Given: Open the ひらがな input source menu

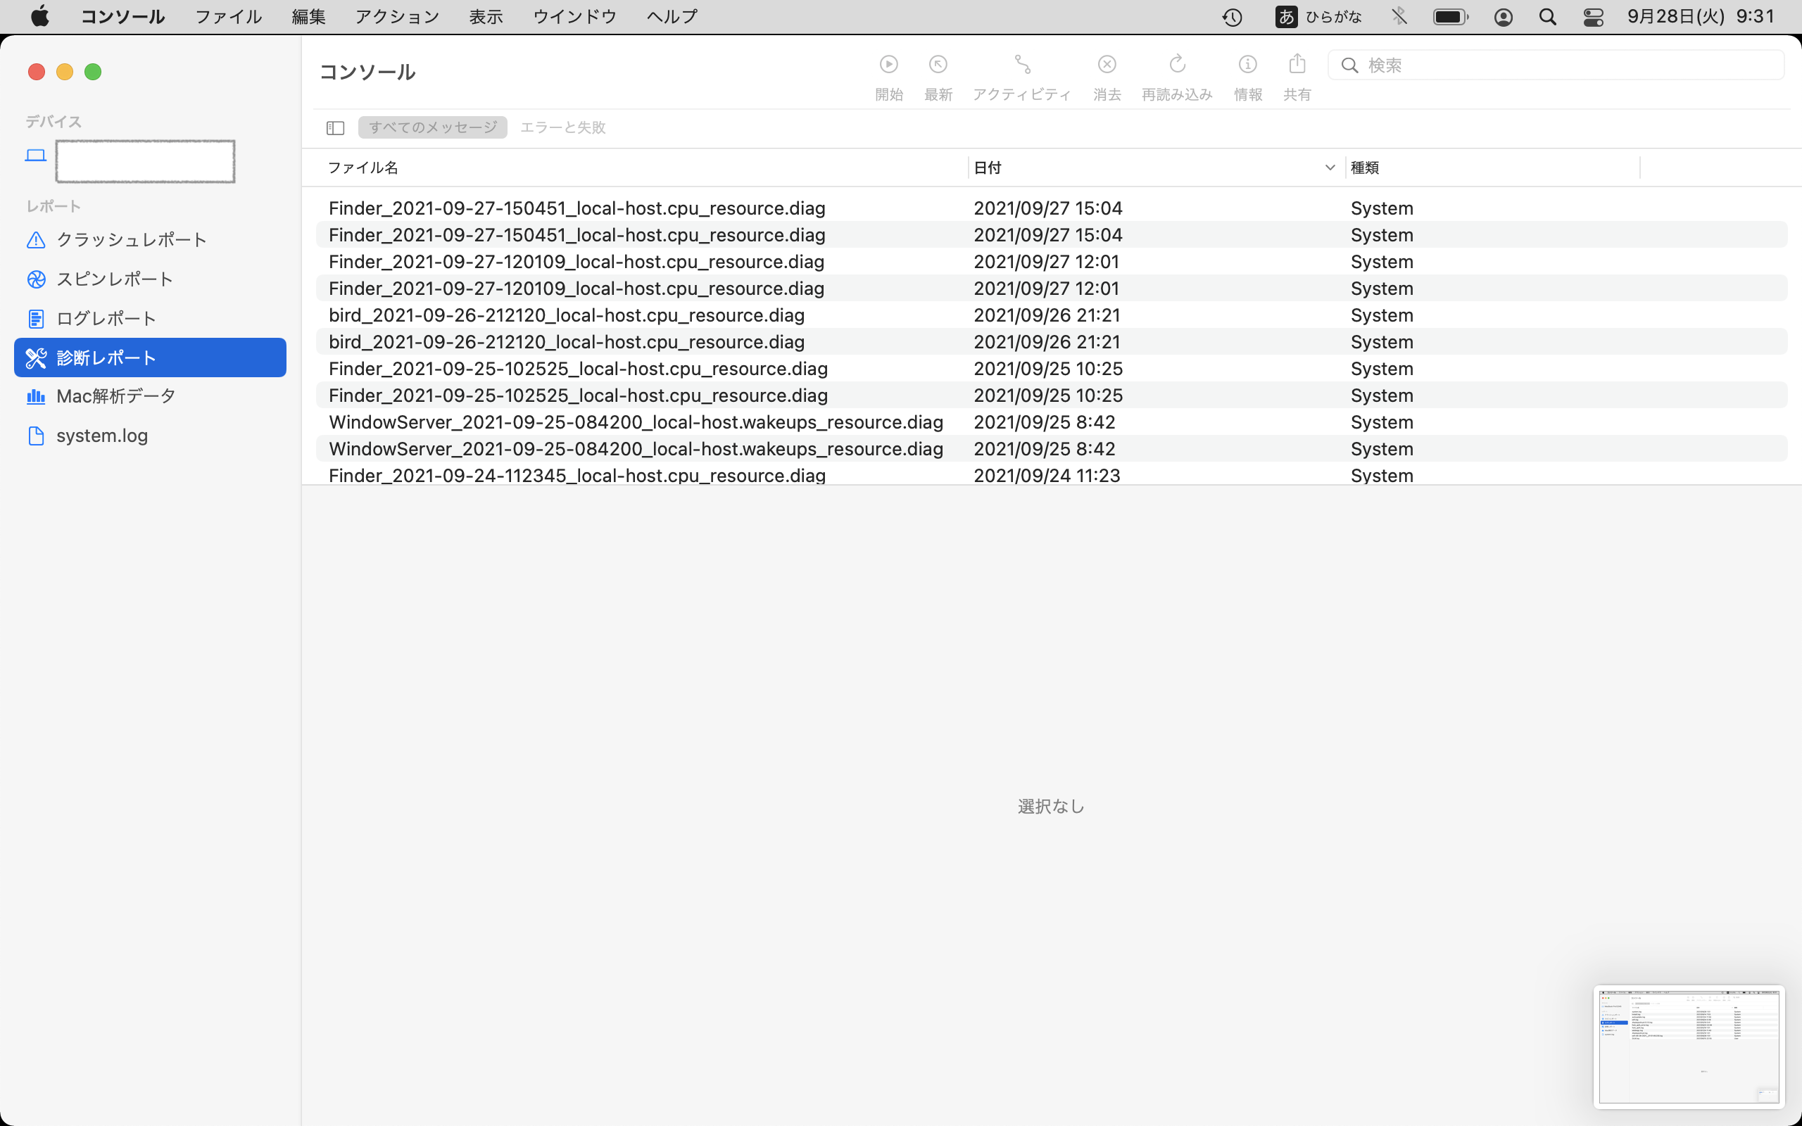Looking at the screenshot, I should [1318, 16].
